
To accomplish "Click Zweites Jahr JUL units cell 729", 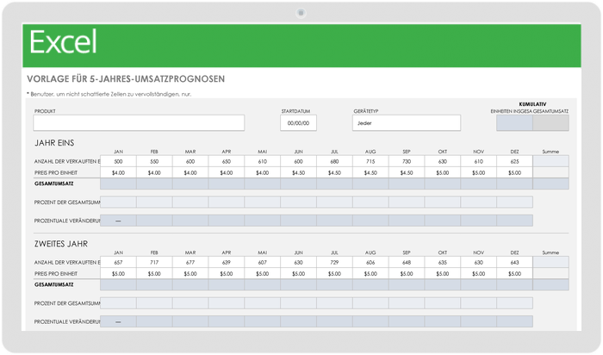I will [334, 262].
